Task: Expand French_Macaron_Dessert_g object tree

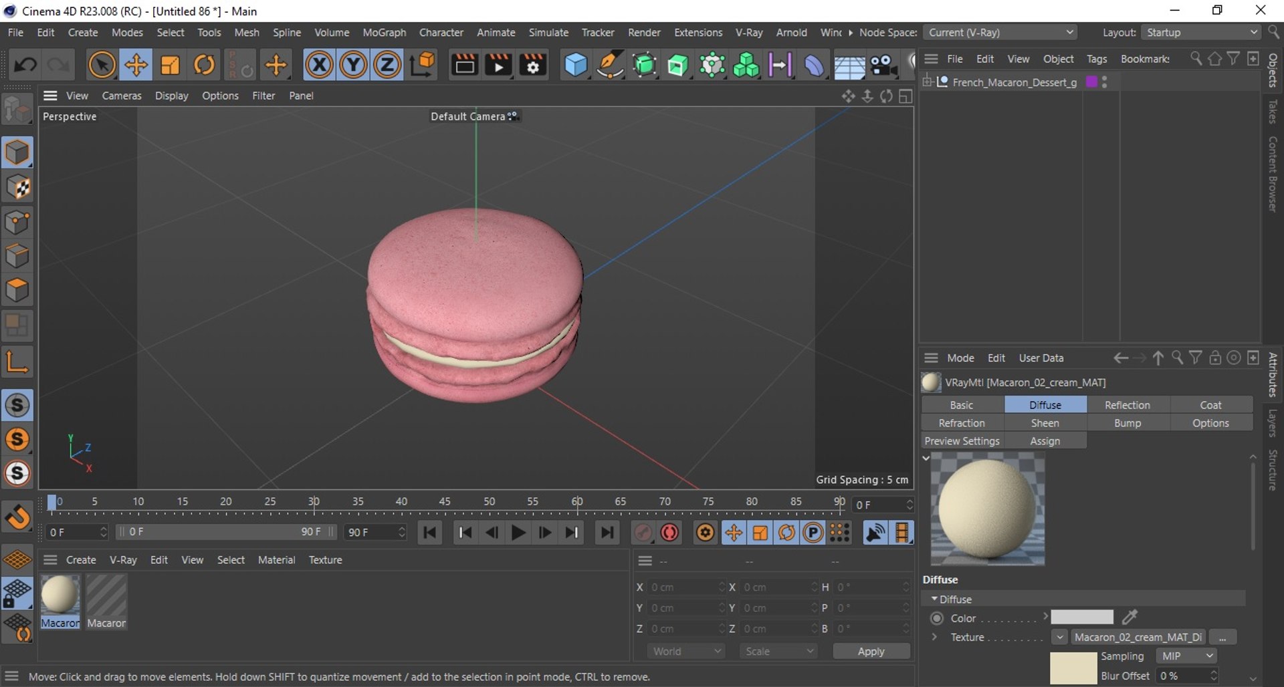Action: click(x=928, y=82)
